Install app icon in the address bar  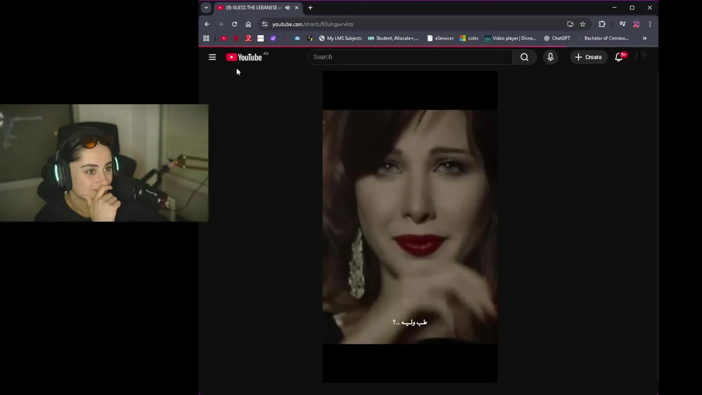[570, 24]
